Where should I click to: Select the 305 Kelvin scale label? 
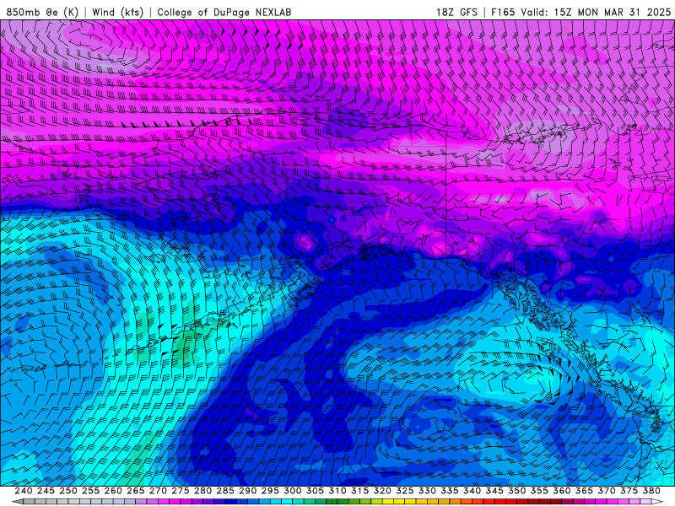coord(315,491)
